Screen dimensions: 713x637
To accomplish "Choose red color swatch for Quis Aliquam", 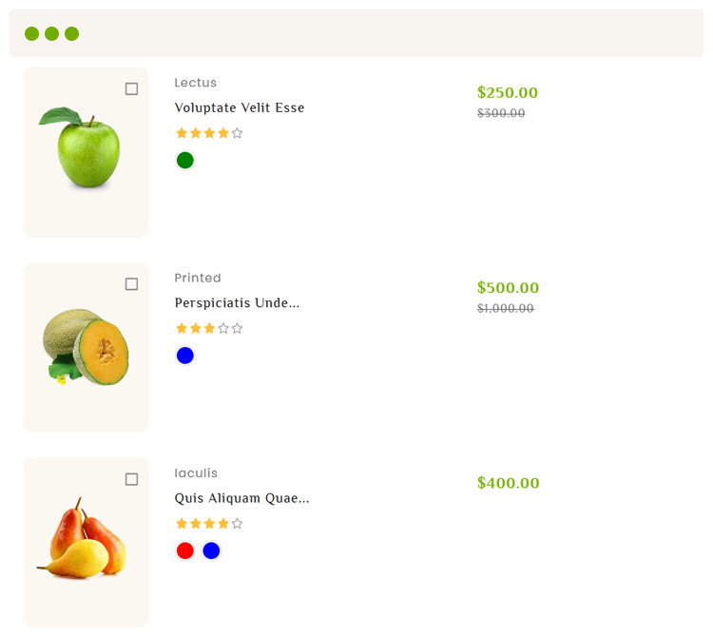I will (x=185, y=550).
